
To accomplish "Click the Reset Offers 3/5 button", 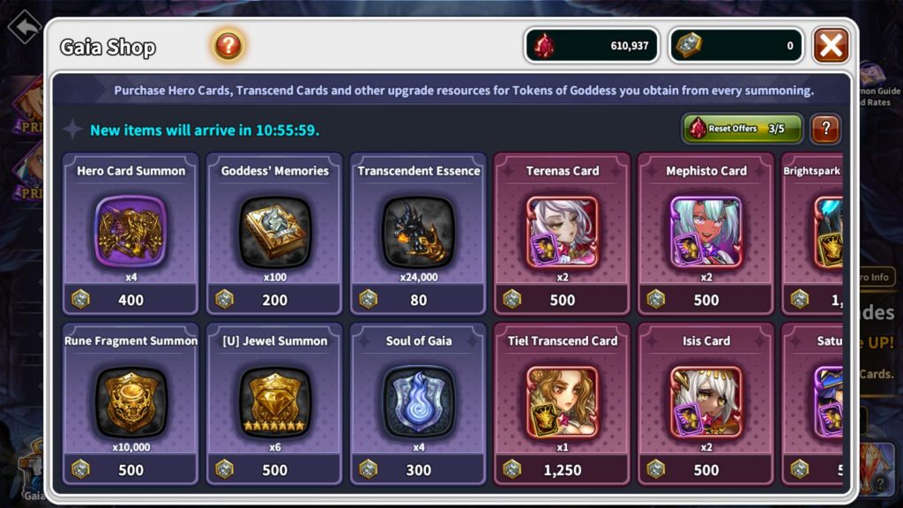I will click(x=743, y=129).
